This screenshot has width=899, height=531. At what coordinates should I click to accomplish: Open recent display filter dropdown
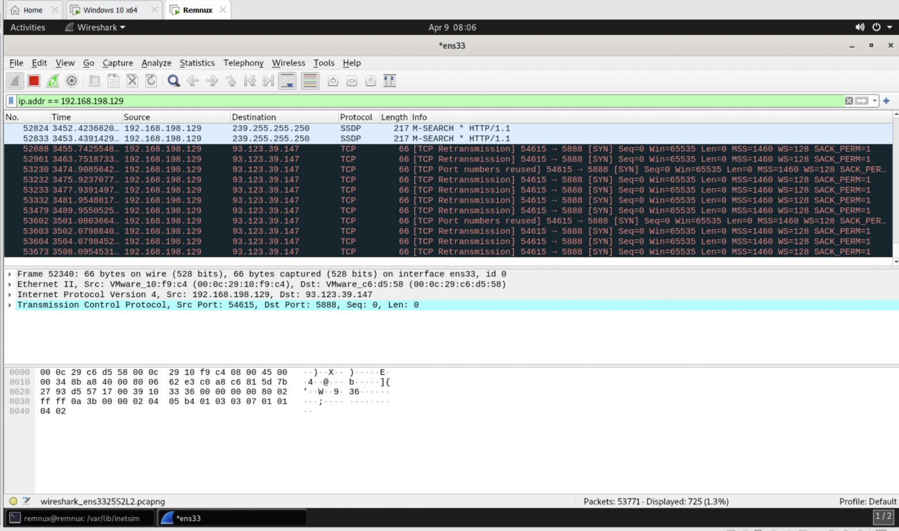coord(875,101)
